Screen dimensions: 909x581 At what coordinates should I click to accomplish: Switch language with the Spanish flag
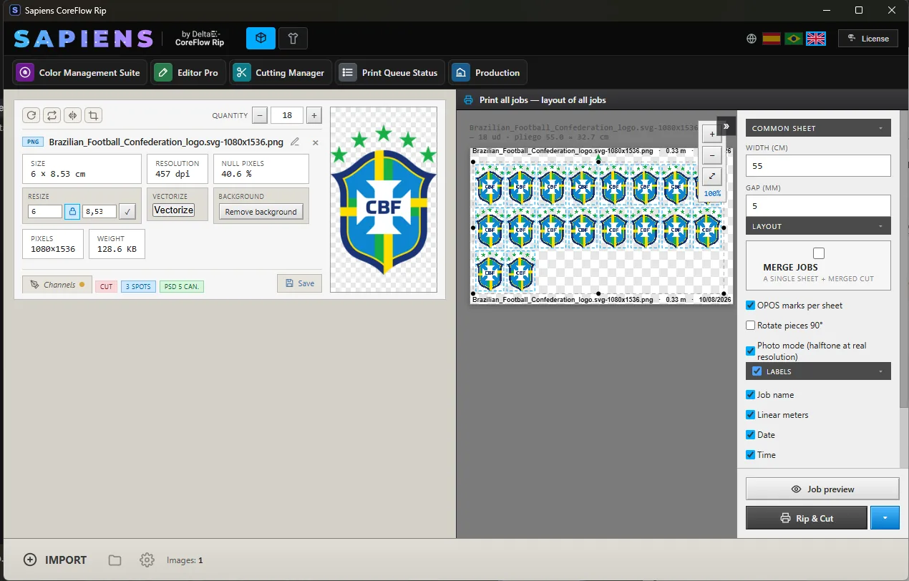[x=772, y=39]
